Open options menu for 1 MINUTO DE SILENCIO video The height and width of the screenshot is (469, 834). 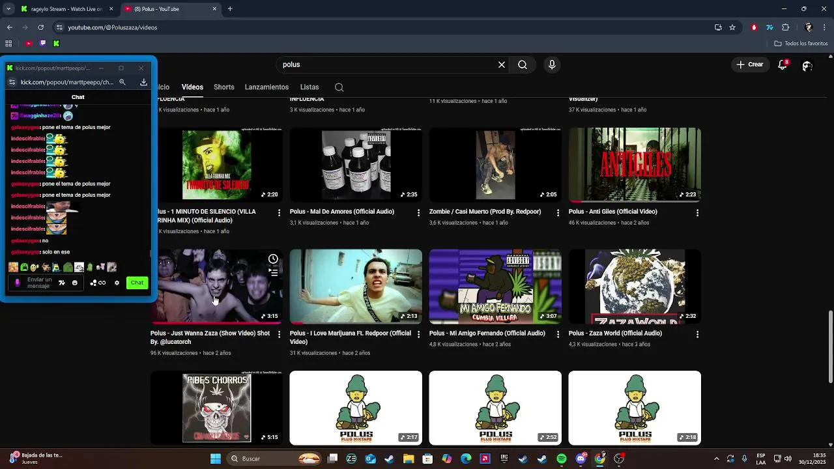(279, 213)
